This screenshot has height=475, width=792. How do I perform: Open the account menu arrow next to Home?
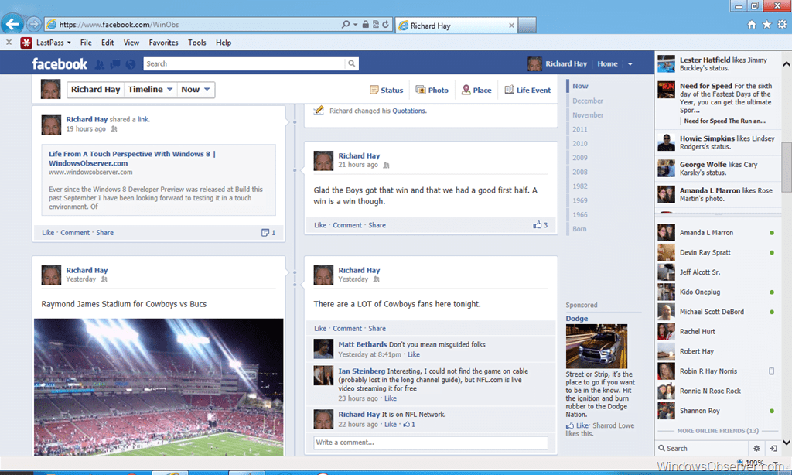point(630,64)
